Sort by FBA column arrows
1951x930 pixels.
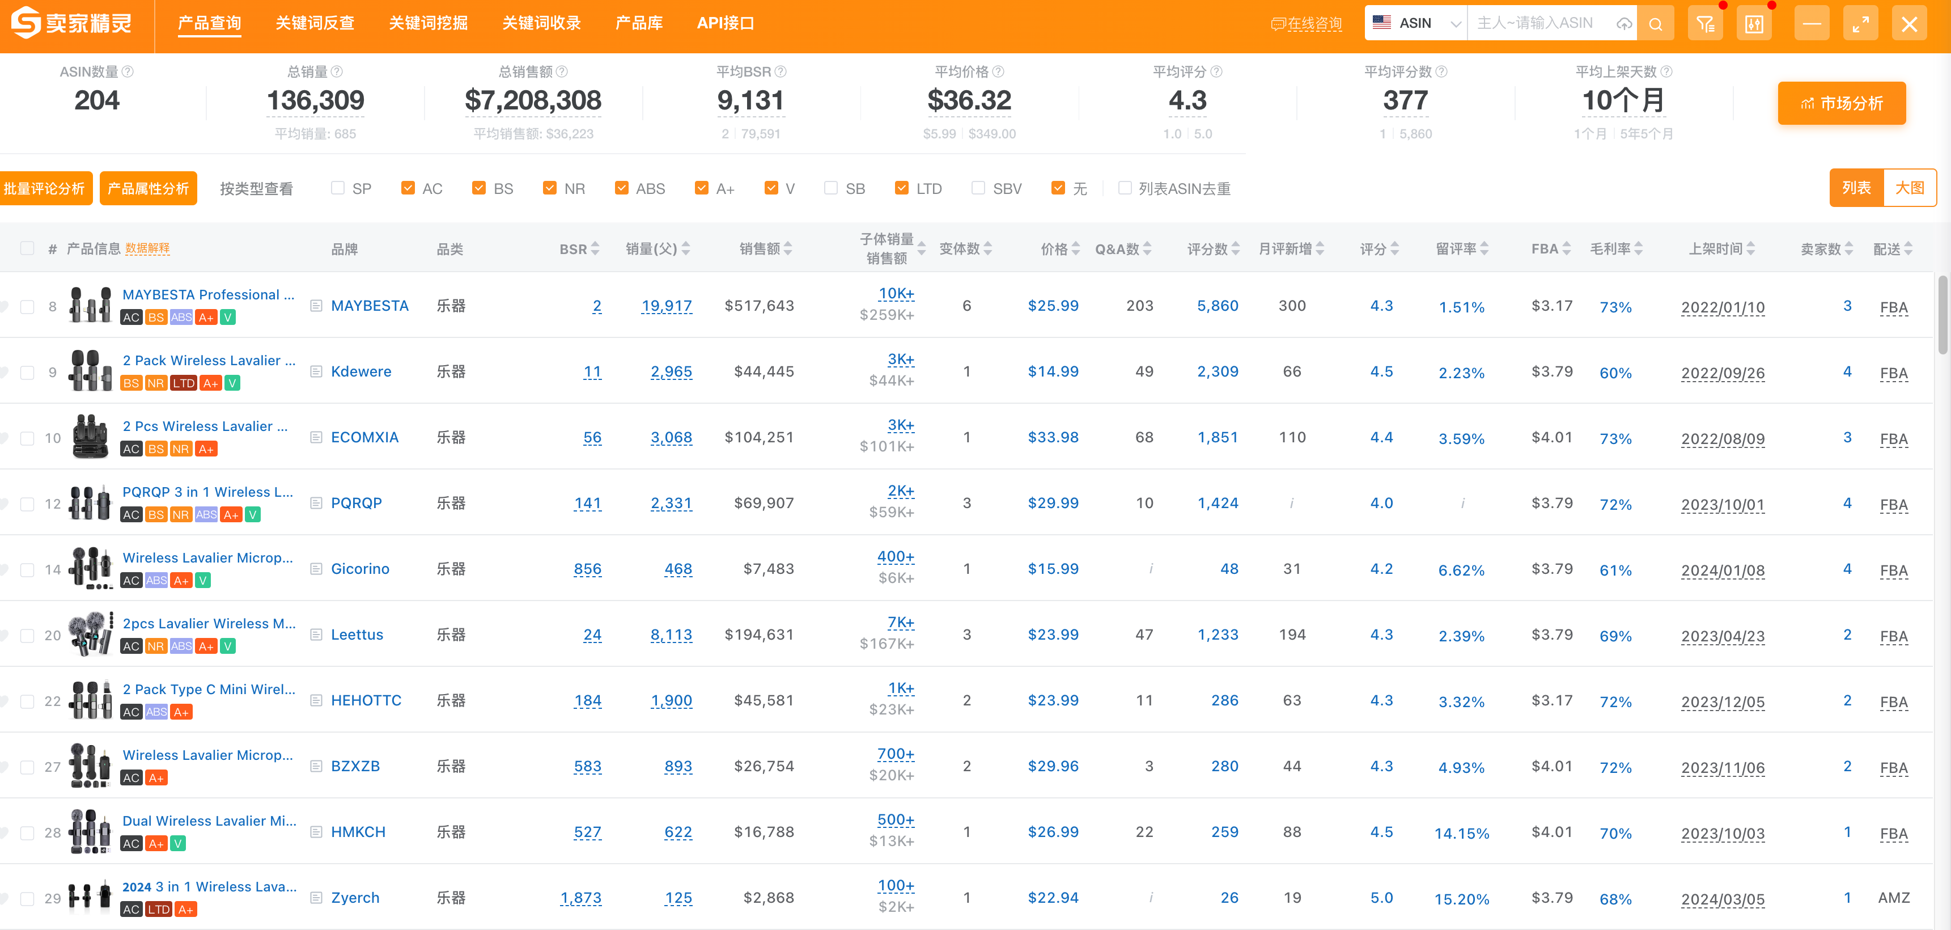(x=1566, y=248)
